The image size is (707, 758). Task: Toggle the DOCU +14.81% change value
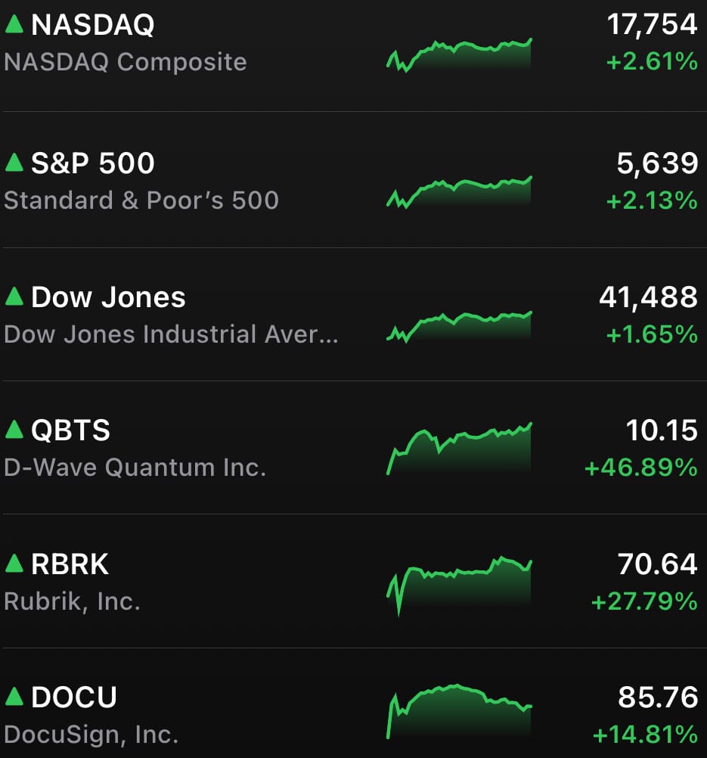[x=645, y=735]
